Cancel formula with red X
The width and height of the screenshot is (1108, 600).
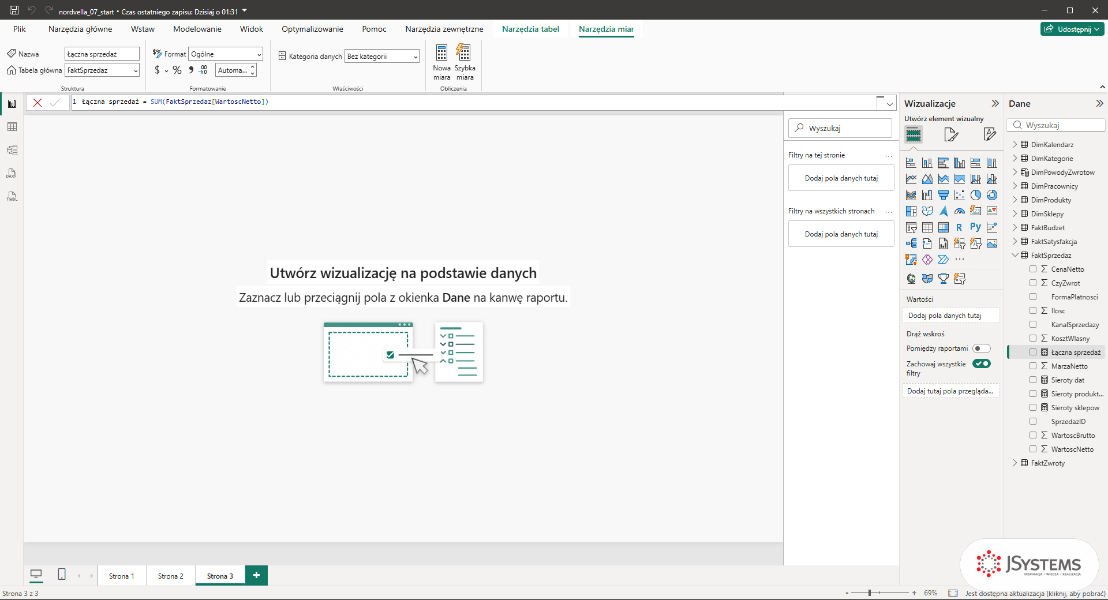(x=37, y=102)
